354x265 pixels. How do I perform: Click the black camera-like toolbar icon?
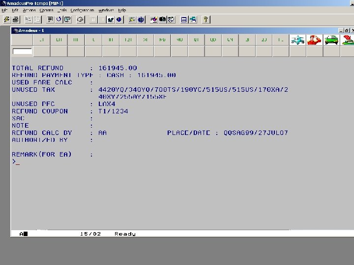pyautogui.click(x=162, y=20)
